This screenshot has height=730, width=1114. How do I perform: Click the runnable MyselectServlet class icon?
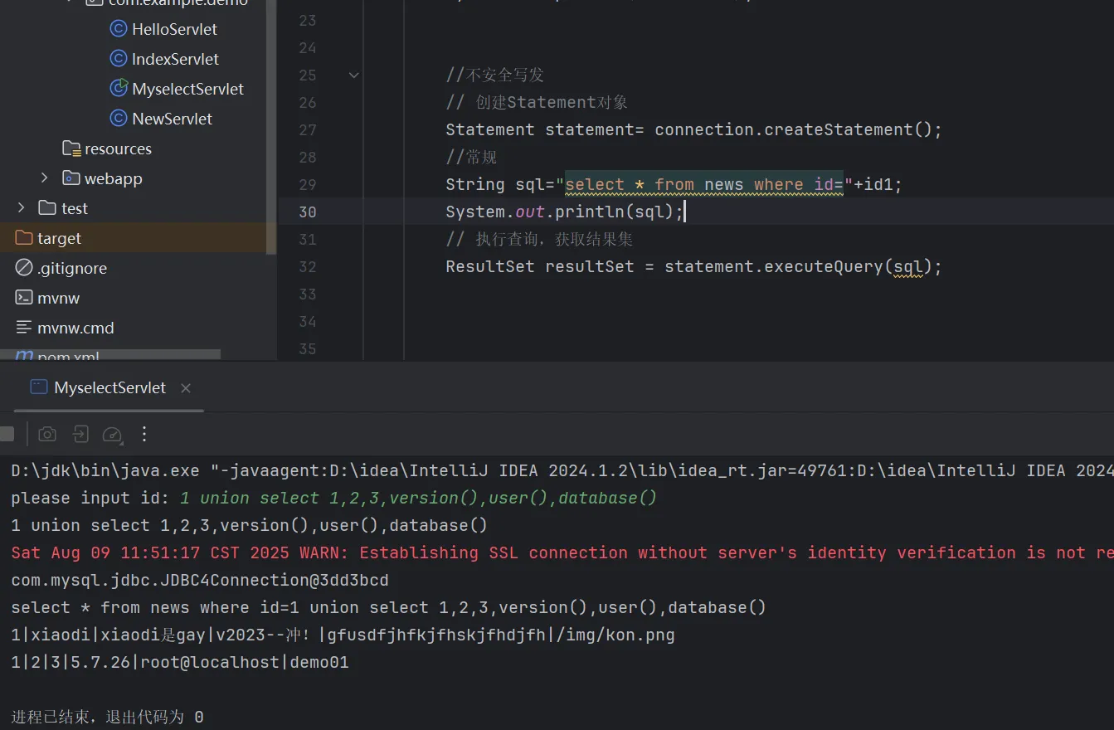pos(119,89)
